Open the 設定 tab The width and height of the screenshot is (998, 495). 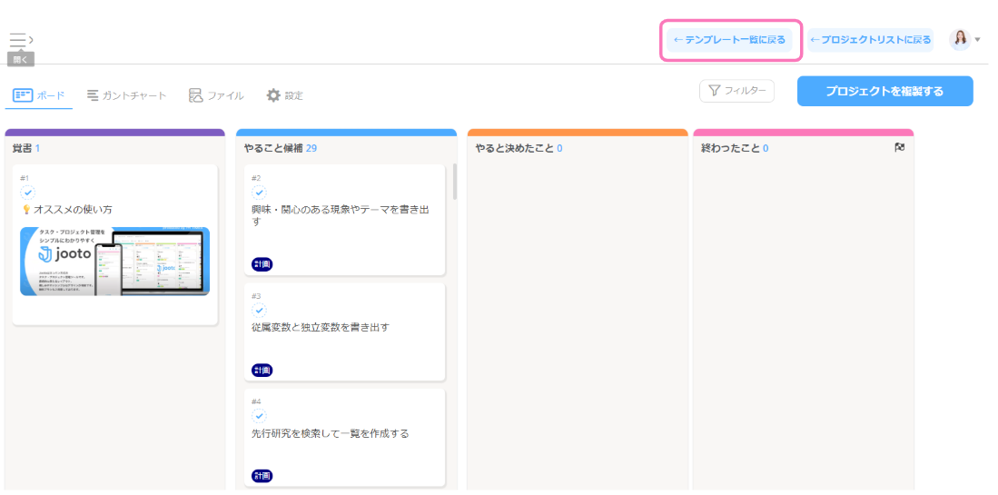[x=284, y=95]
